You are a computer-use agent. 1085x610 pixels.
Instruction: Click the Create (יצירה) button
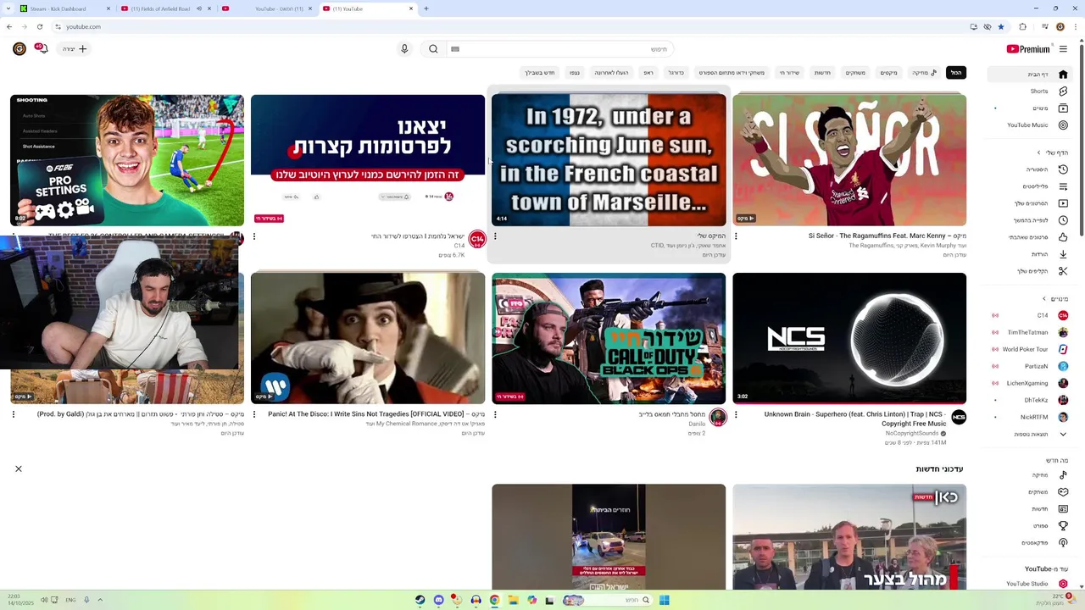pyautogui.click(x=75, y=49)
